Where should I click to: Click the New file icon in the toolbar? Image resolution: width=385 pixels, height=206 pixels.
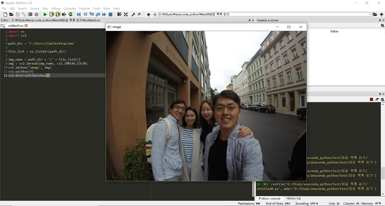pos(5,14)
